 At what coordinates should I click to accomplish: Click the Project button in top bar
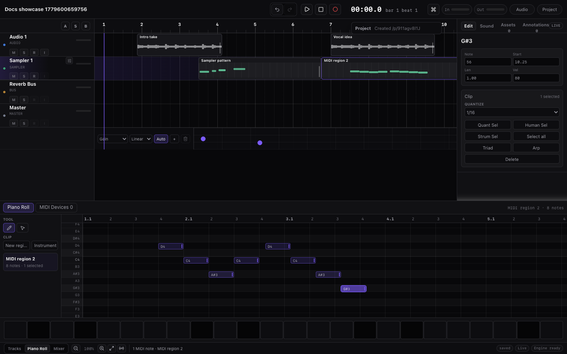point(550,9)
